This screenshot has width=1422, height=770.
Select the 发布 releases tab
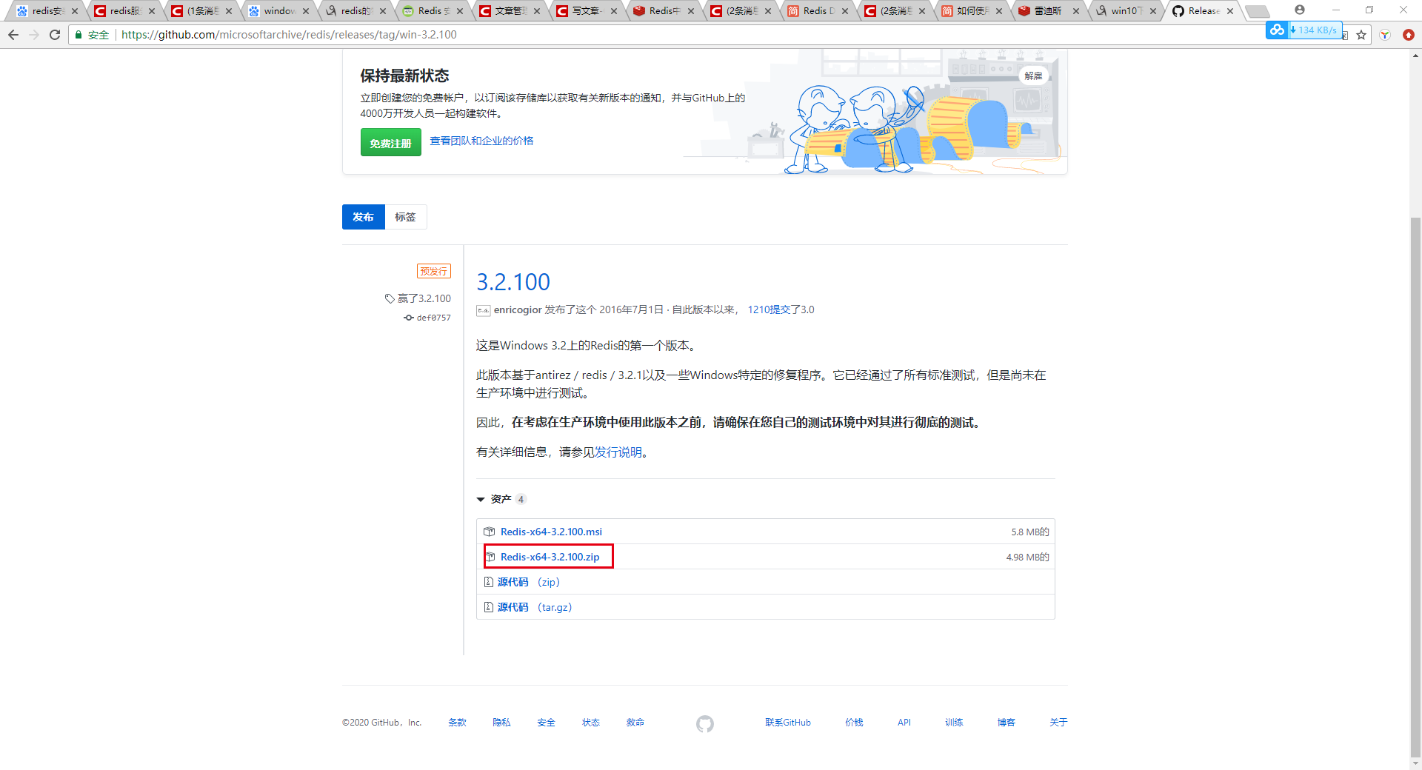pyautogui.click(x=363, y=217)
